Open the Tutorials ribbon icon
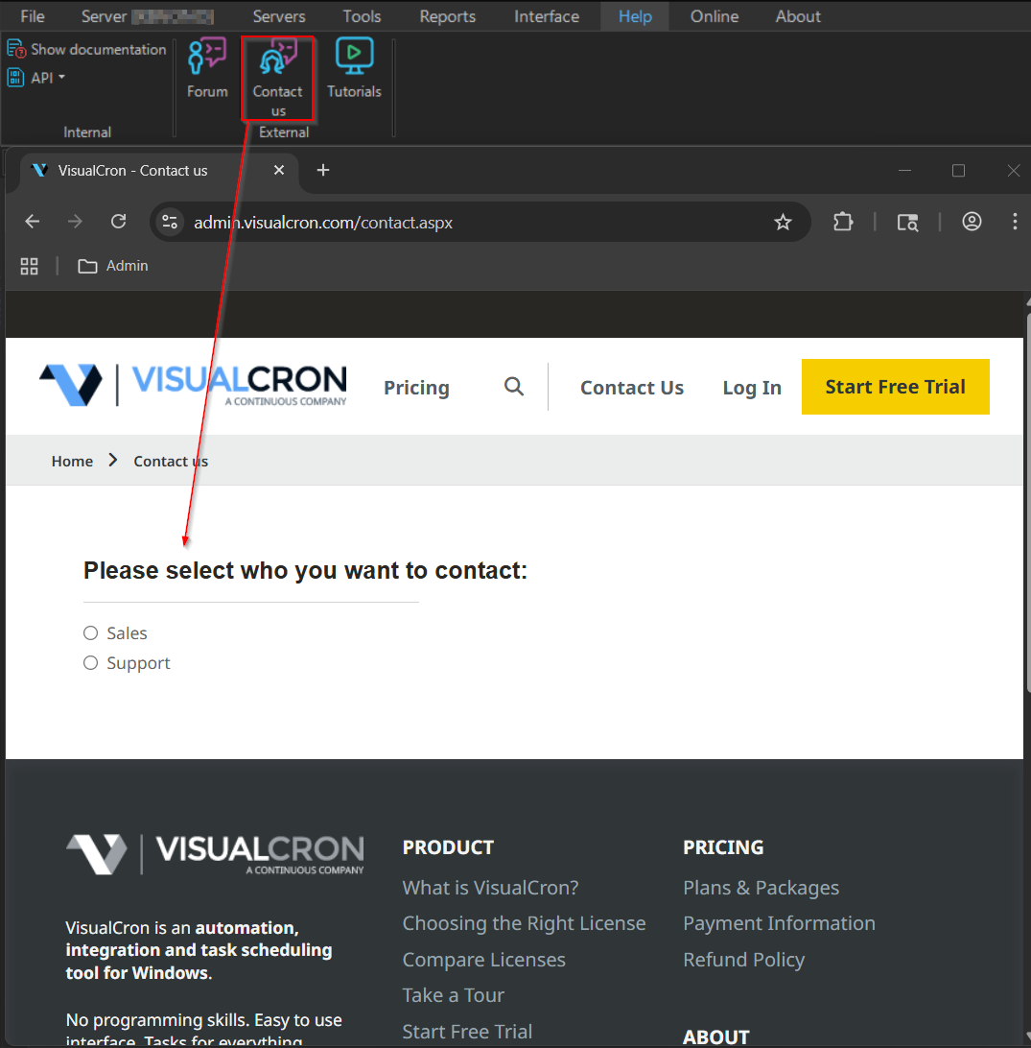 [354, 69]
